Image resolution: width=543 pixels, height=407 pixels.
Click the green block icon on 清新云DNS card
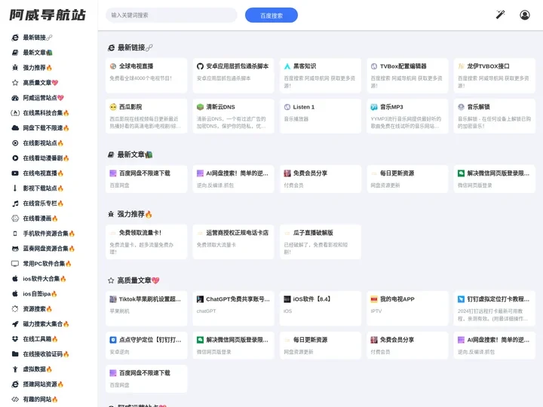point(200,107)
